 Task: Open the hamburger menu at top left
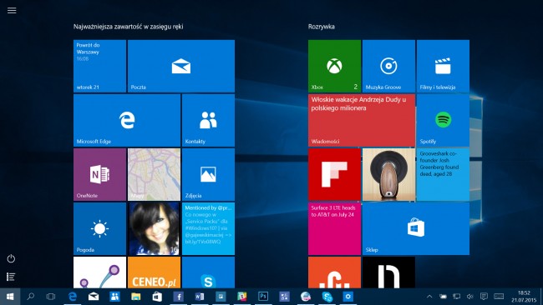pos(12,10)
